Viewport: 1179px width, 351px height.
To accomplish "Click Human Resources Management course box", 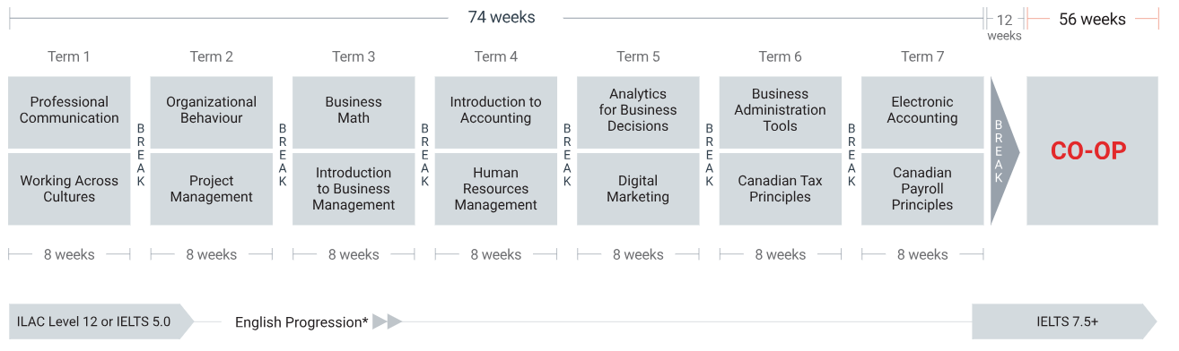I will pos(495,189).
